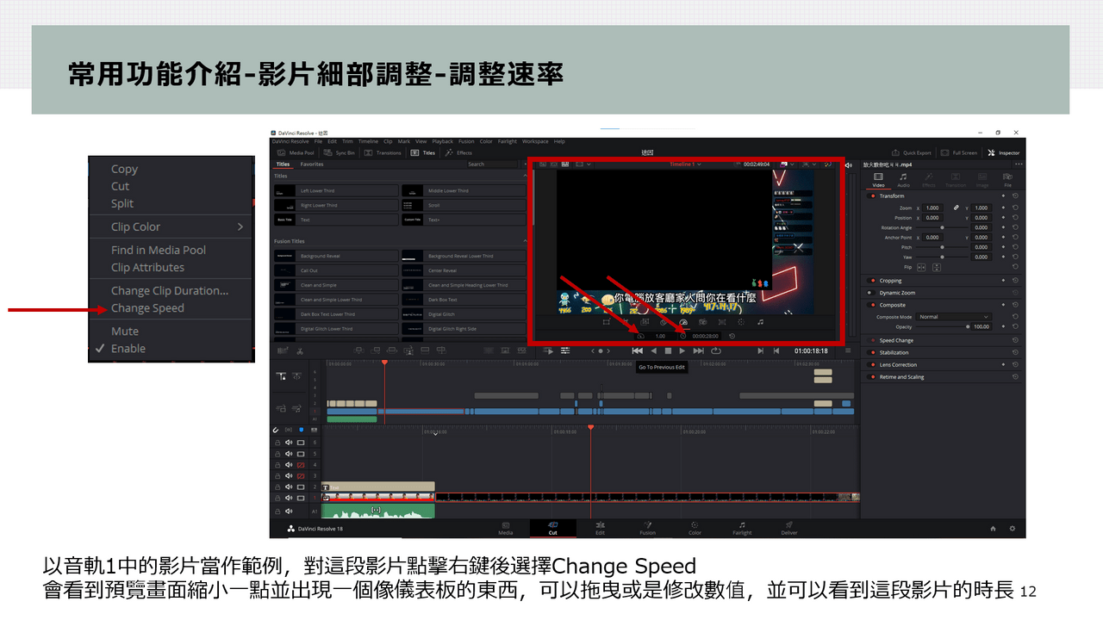Open the Sync Bin panel
Image resolution: width=1103 pixels, height=620 pixels.
340,152
